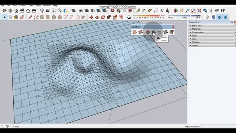Select the Flip Edge sandbox tool
236x133 pixels.
click(x=171, y=32)
